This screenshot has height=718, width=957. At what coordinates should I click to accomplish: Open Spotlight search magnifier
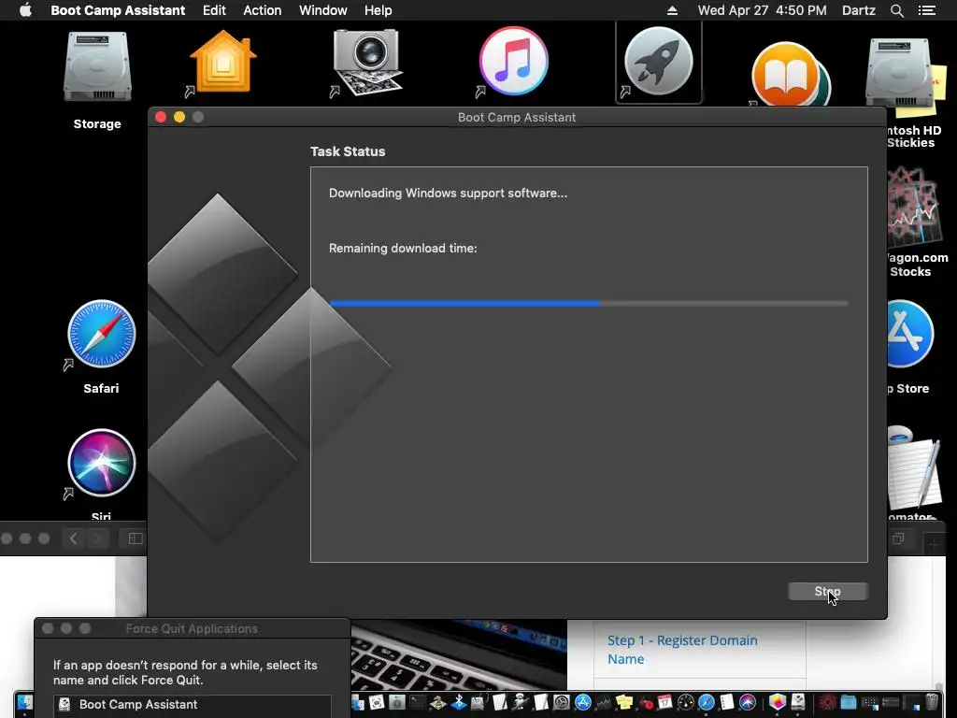tap(896, 10)
